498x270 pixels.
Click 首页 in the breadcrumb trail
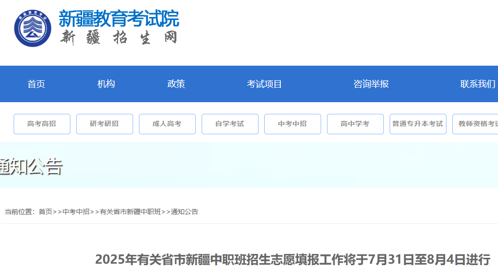click(45, 212)
